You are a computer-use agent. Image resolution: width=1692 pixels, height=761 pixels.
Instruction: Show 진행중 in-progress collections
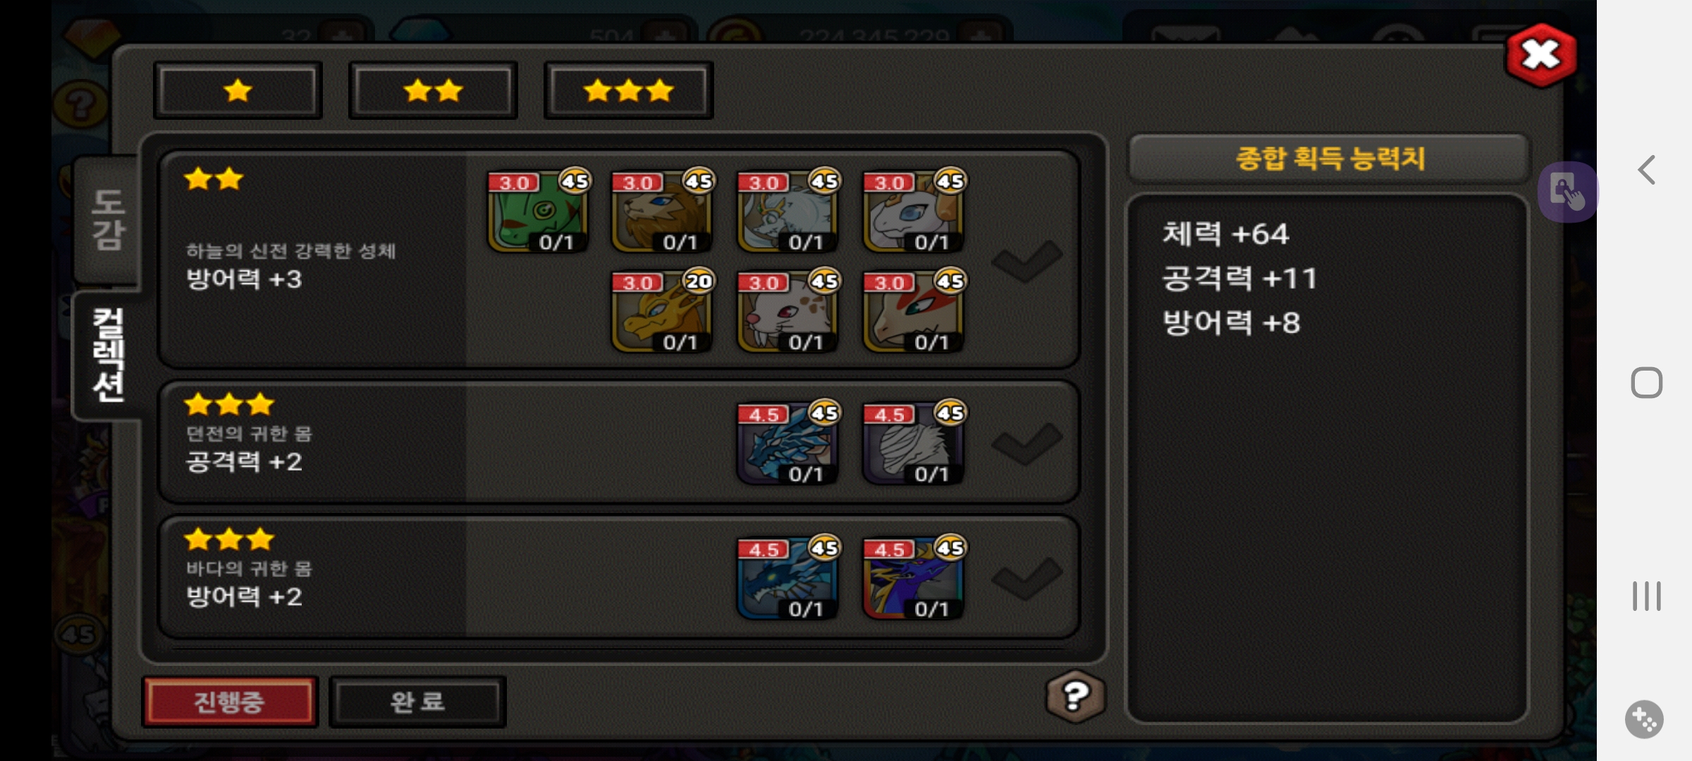pyautogui.click(x=230, y=702)
